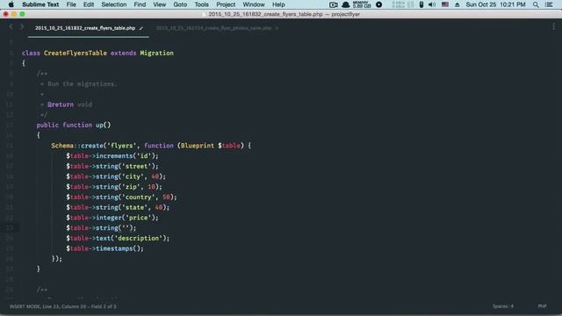Viewport: 562px width, 316px height.
Task: Click the document icon in title bar
Action: (205, 14)
